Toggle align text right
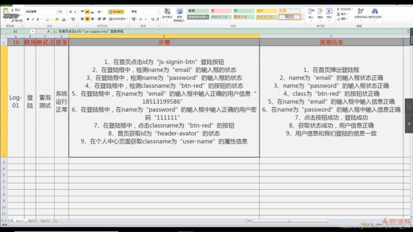 tap(92, 19)
